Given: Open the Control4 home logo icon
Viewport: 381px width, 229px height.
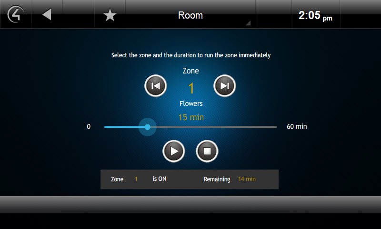Looking at the screenshot, I should point(16,14).
